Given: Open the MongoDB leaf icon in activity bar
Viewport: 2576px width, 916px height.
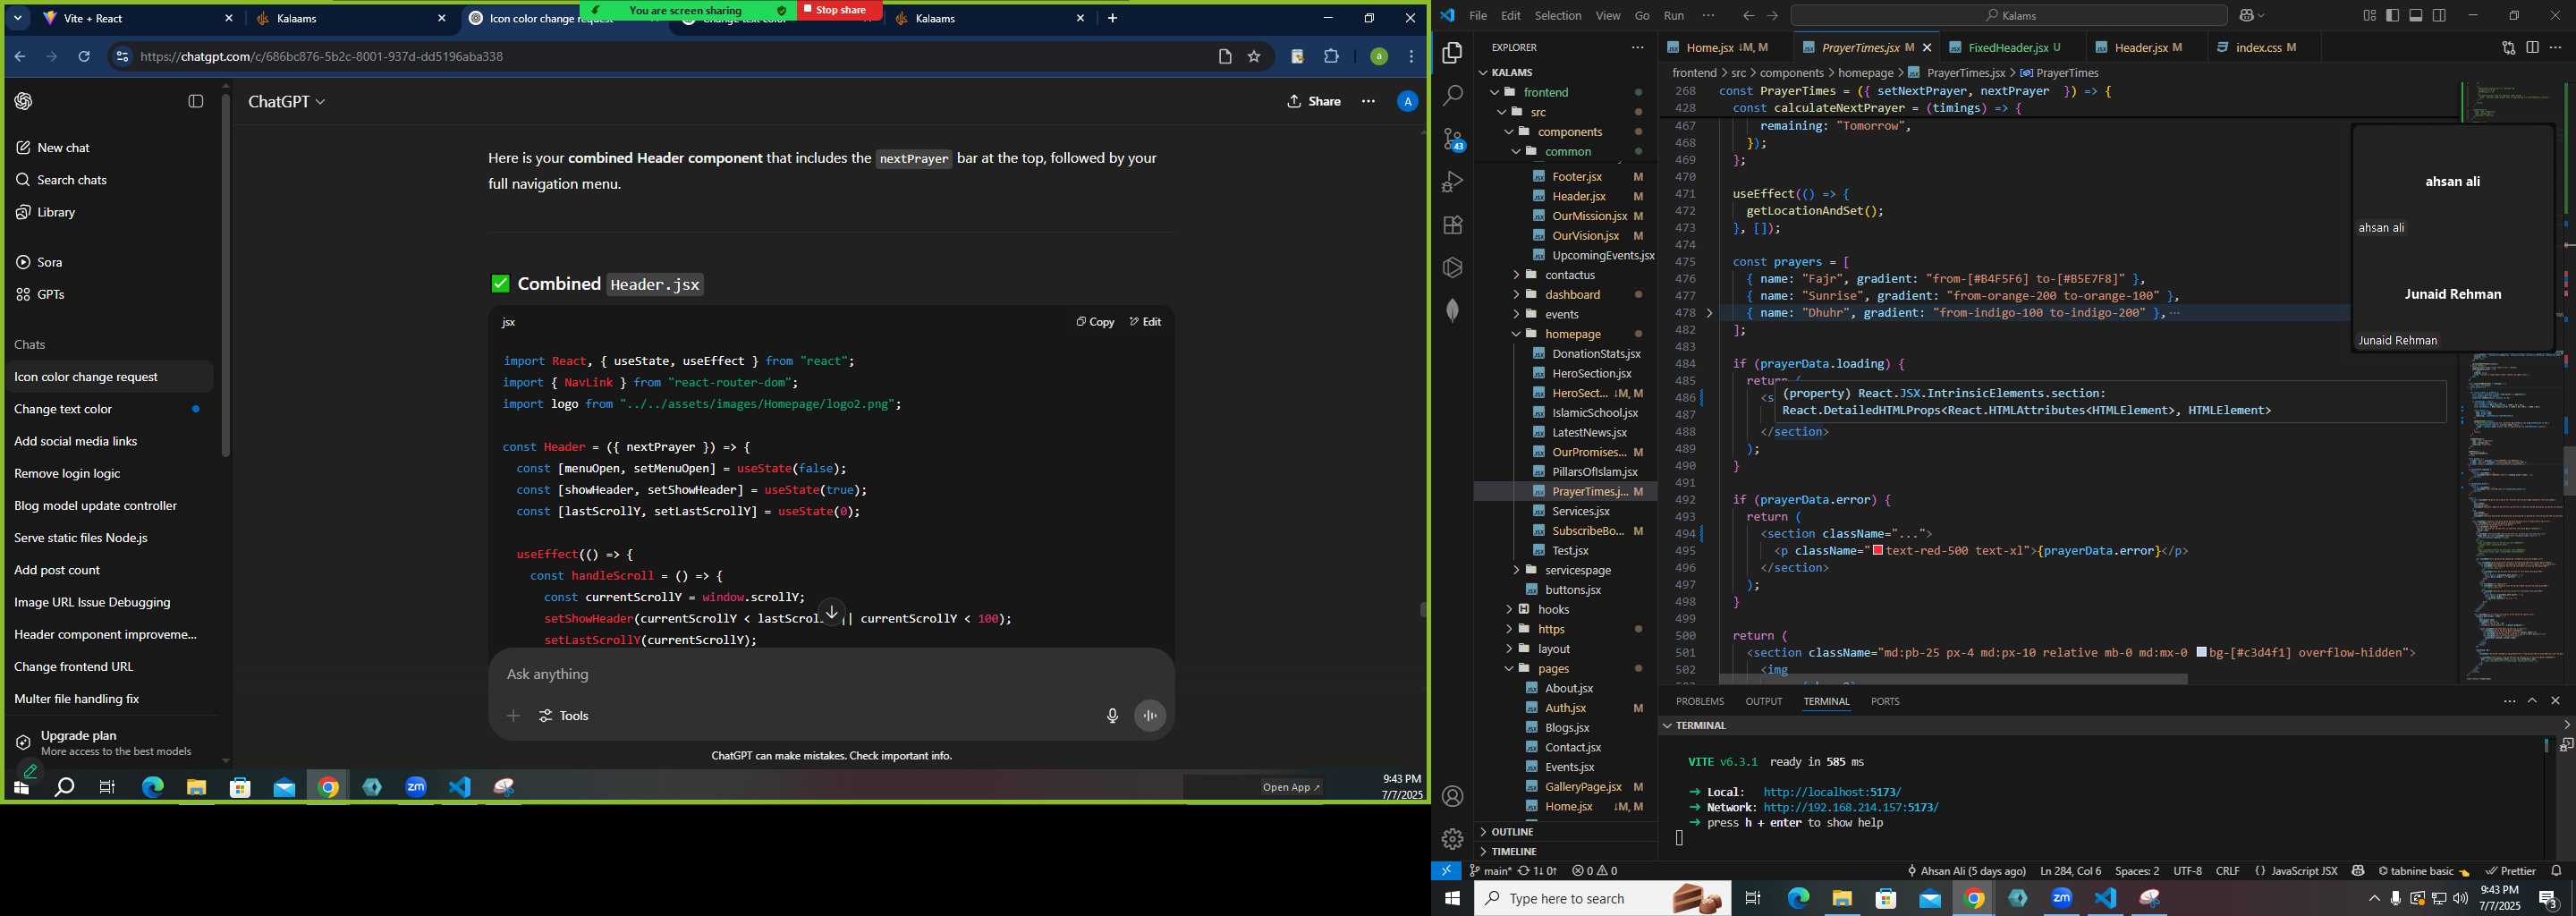Looking at the screenshot, I should [x=1453, y=310].
